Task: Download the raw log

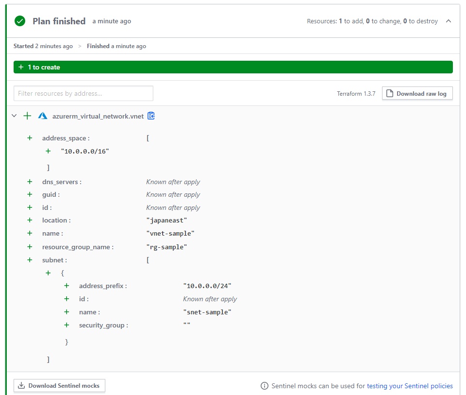Action: [x=417, y=93]
